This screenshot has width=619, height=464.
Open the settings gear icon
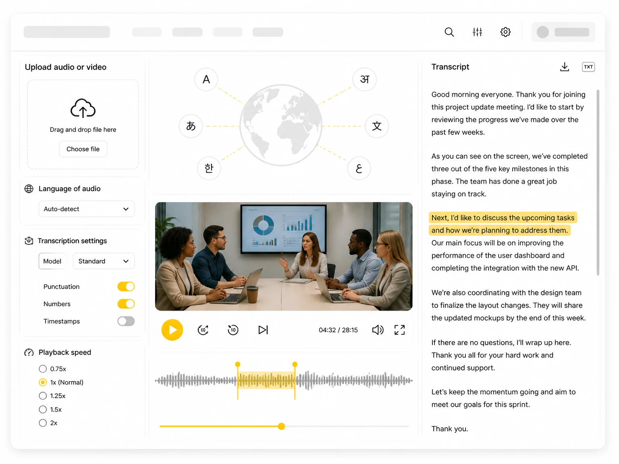tap(505, 32)
